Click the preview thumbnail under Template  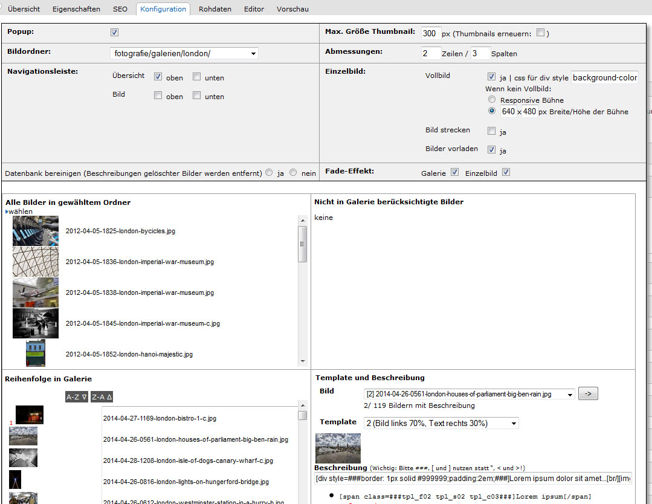[x=338, y=448]
